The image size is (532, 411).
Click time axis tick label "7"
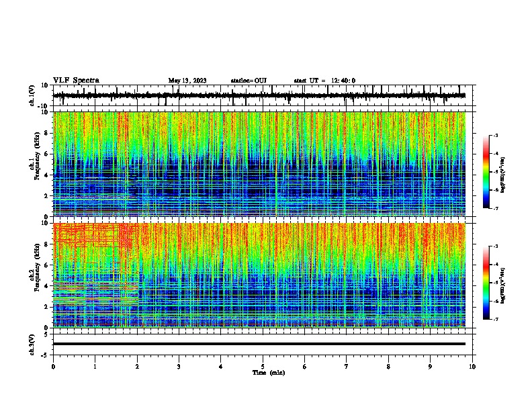[347, 367]
